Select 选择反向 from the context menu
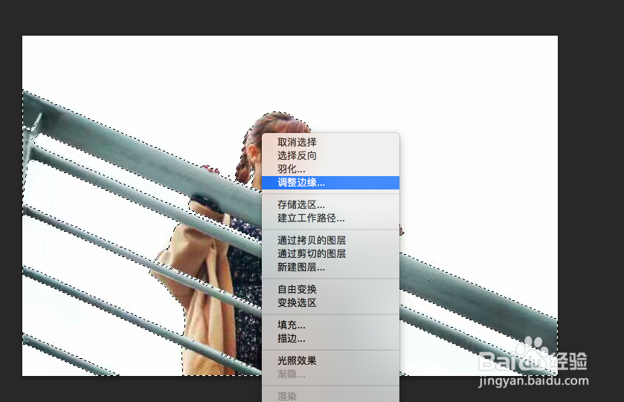The height and width of the screenshot is (402, 624). coord(330,156)
